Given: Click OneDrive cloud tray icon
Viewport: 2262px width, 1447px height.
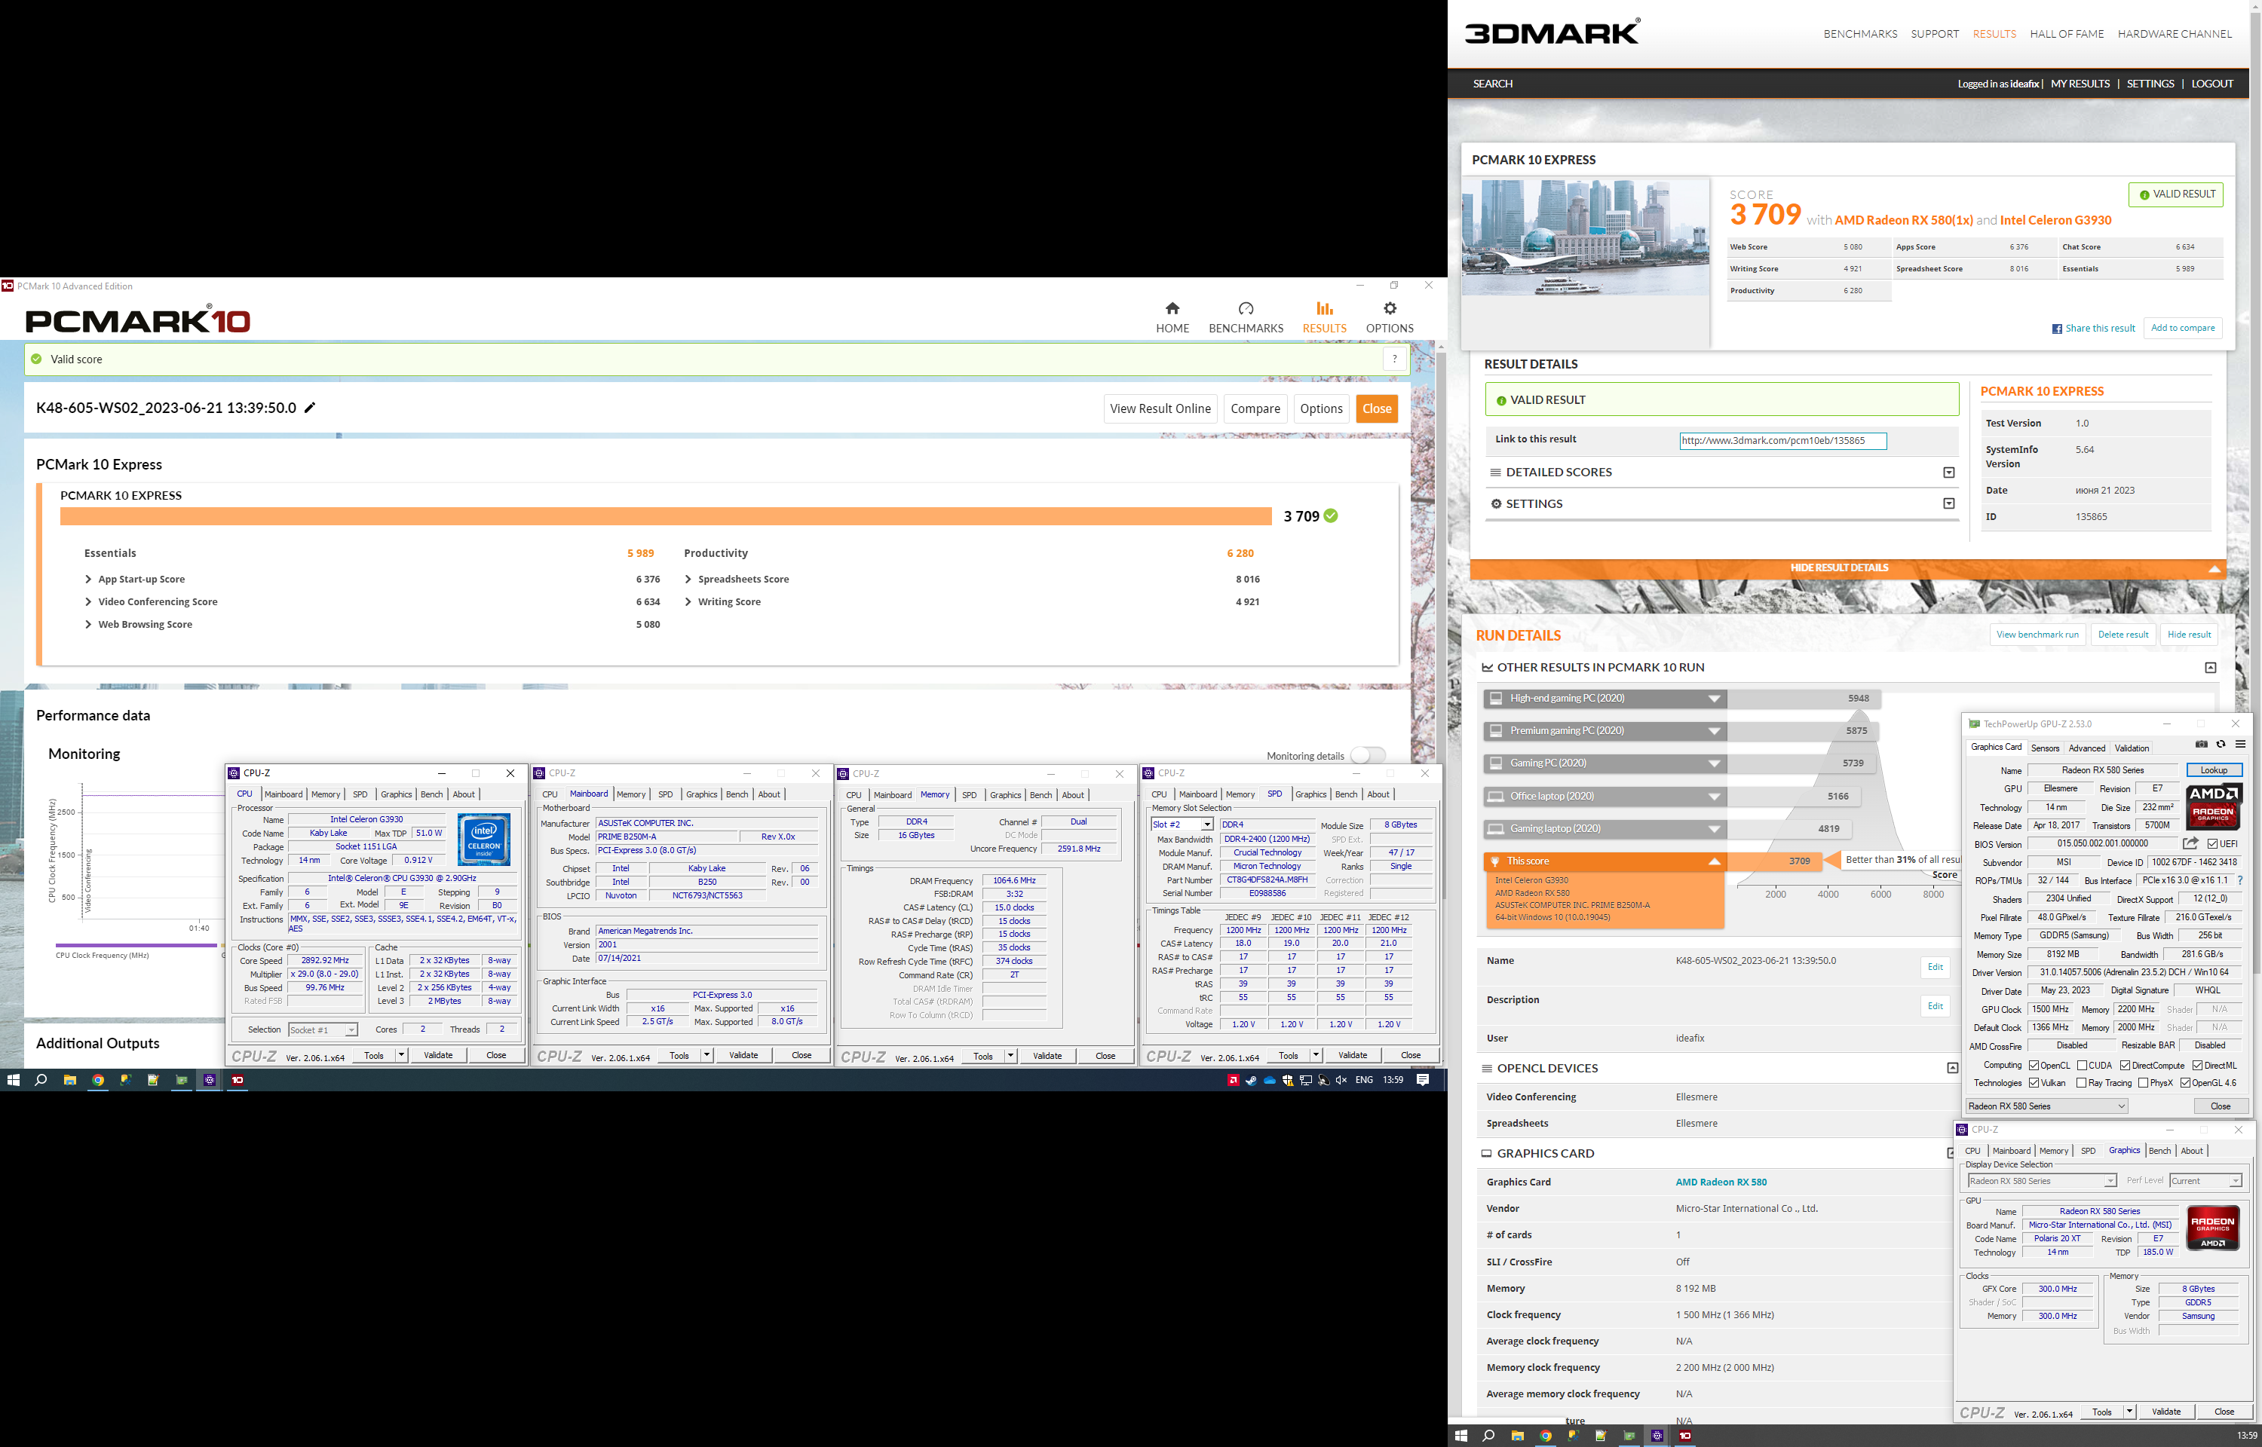Looking at the screenshot, I should tap(1270, 1080).
